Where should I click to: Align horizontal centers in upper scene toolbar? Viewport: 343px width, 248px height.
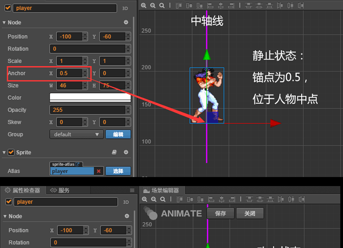221,5
